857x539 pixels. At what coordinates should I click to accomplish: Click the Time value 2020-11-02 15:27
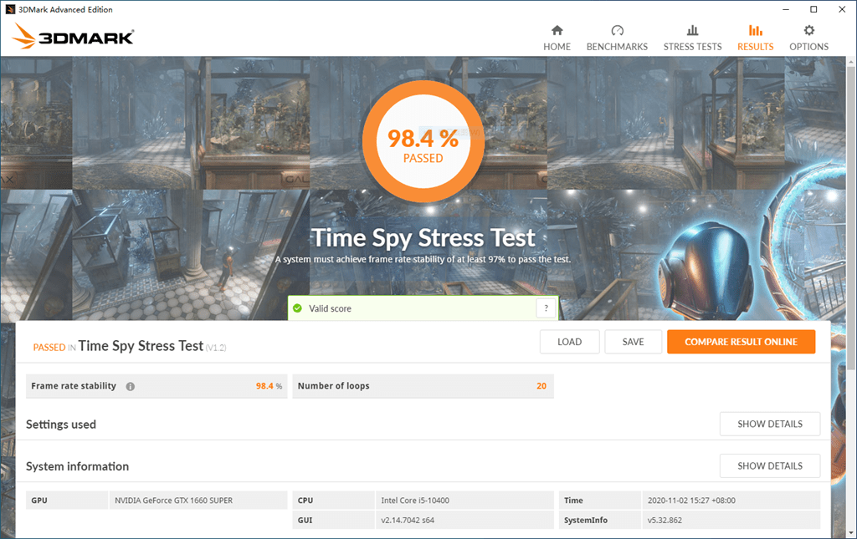coord(691,501)
